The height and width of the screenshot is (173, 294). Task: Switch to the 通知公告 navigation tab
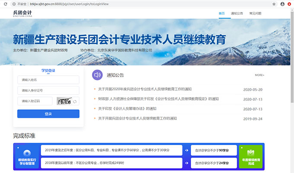click(x=237, y=13)
